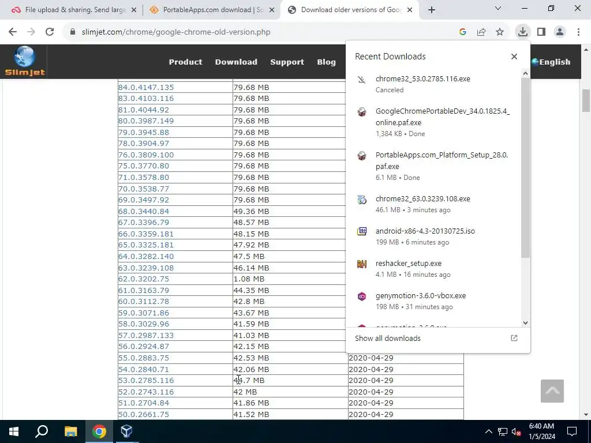Download Chrome version 62.0.3202.75
This screenshot has height=443, width=591.
coord(143,279)
